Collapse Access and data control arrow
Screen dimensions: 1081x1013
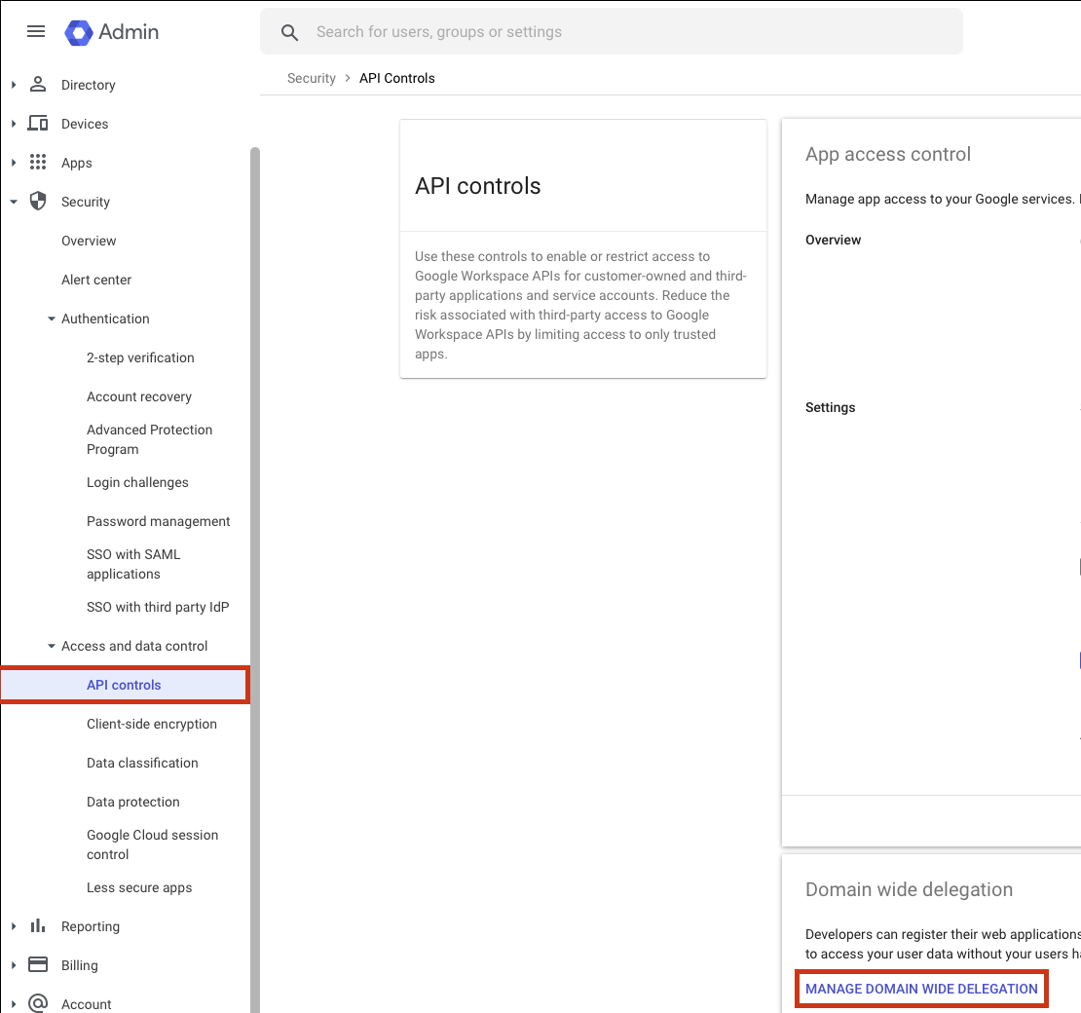coord(51,646)
